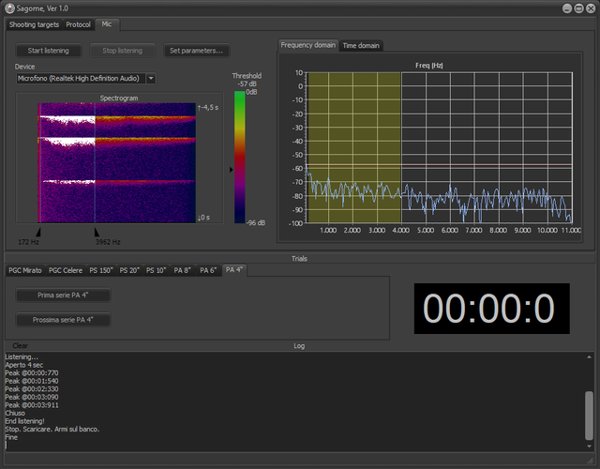Click the 'Peak @00:00:770' log line
Screen dimensions: 600x469
click(32, 373)
